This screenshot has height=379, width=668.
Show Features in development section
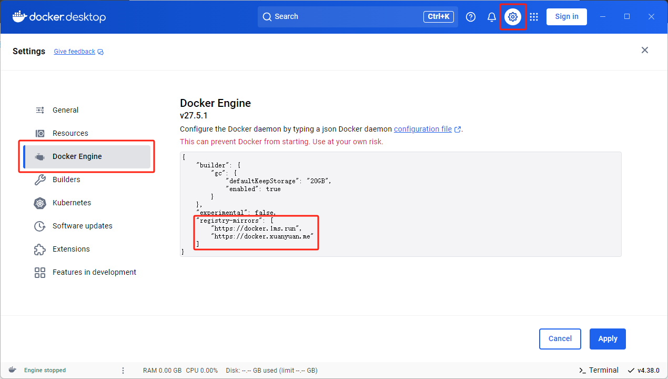94,272
